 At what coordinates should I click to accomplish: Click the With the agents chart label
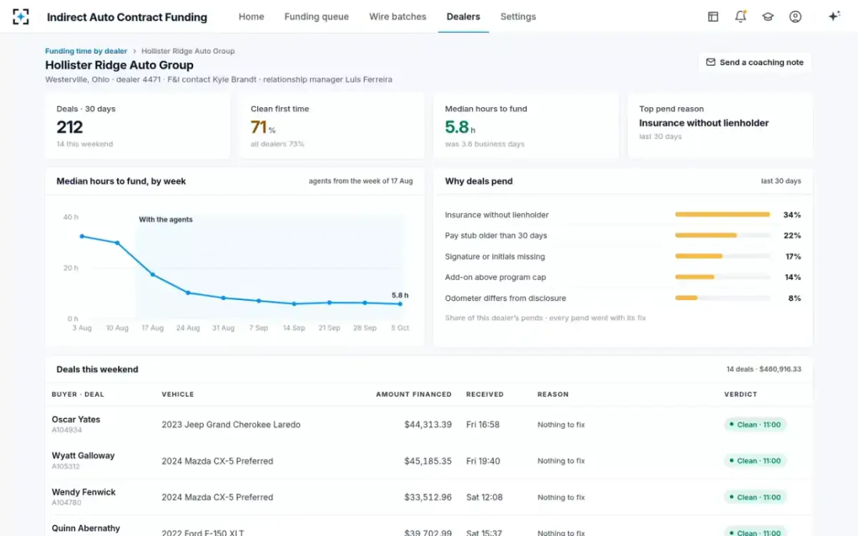pyautogui.click(x=165, y=219)
